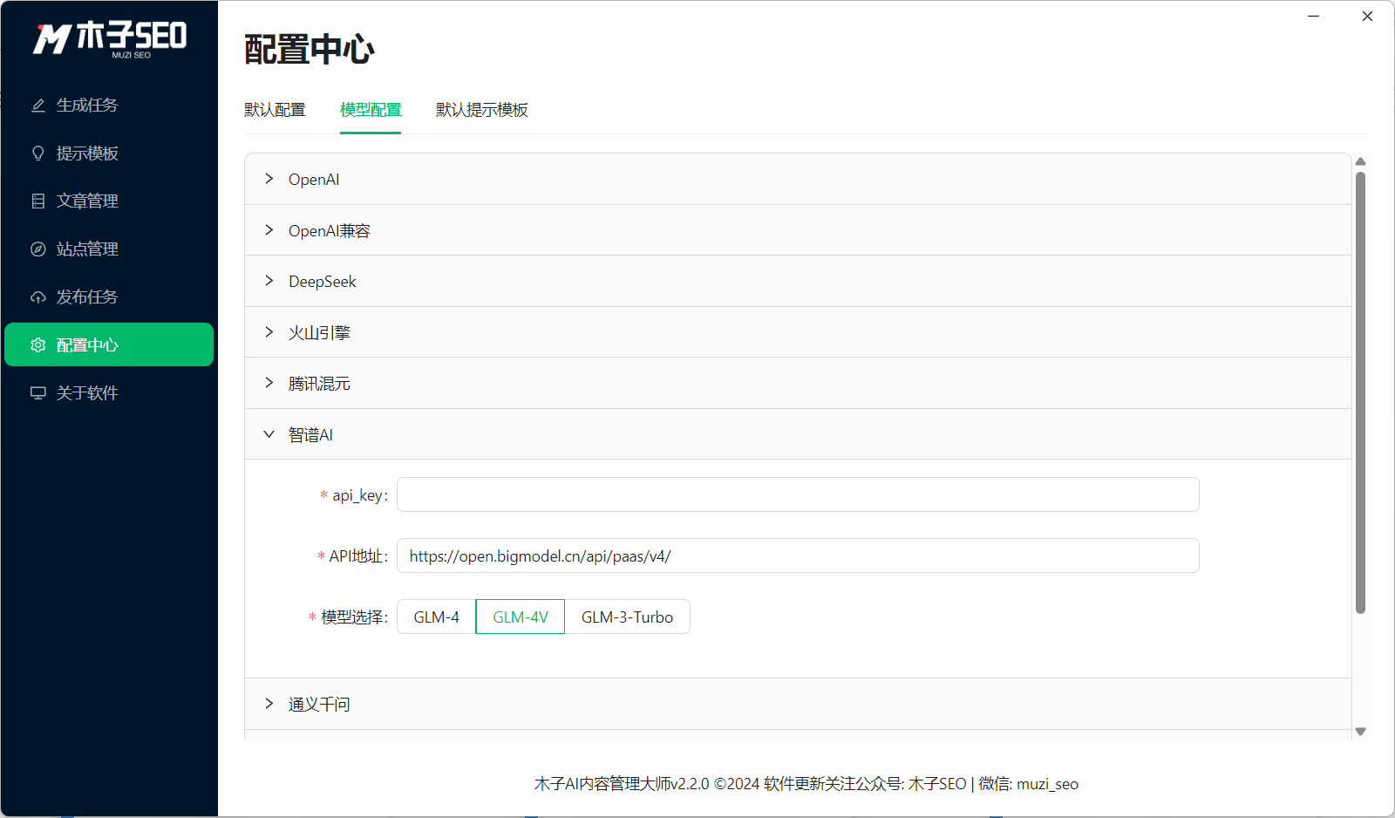Click the 腾讯混元 panel title
1395x818 pixels.
[319, 384]
